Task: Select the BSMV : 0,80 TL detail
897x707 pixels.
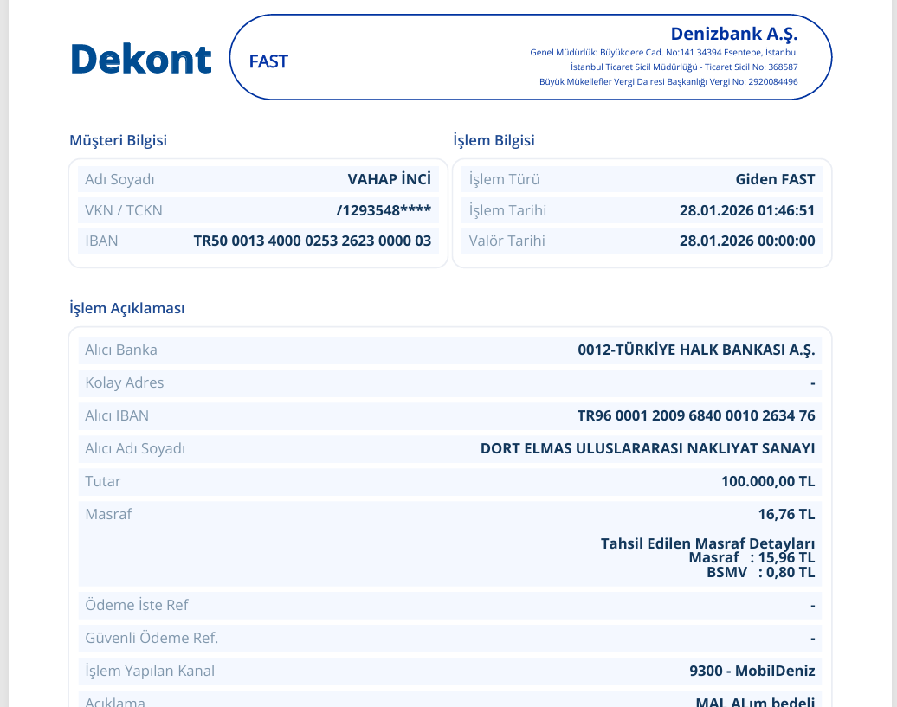Action: pyautogui.click(x=761, y=572)
